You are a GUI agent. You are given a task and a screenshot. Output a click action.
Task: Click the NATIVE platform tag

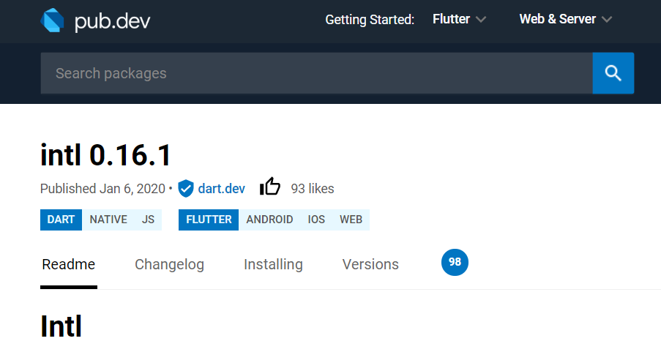[x=108, y=220]
